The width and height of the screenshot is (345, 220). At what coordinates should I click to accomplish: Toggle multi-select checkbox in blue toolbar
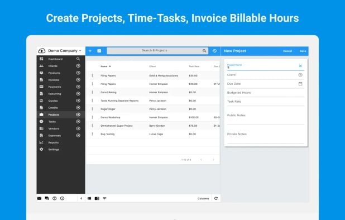click(99, 51)
